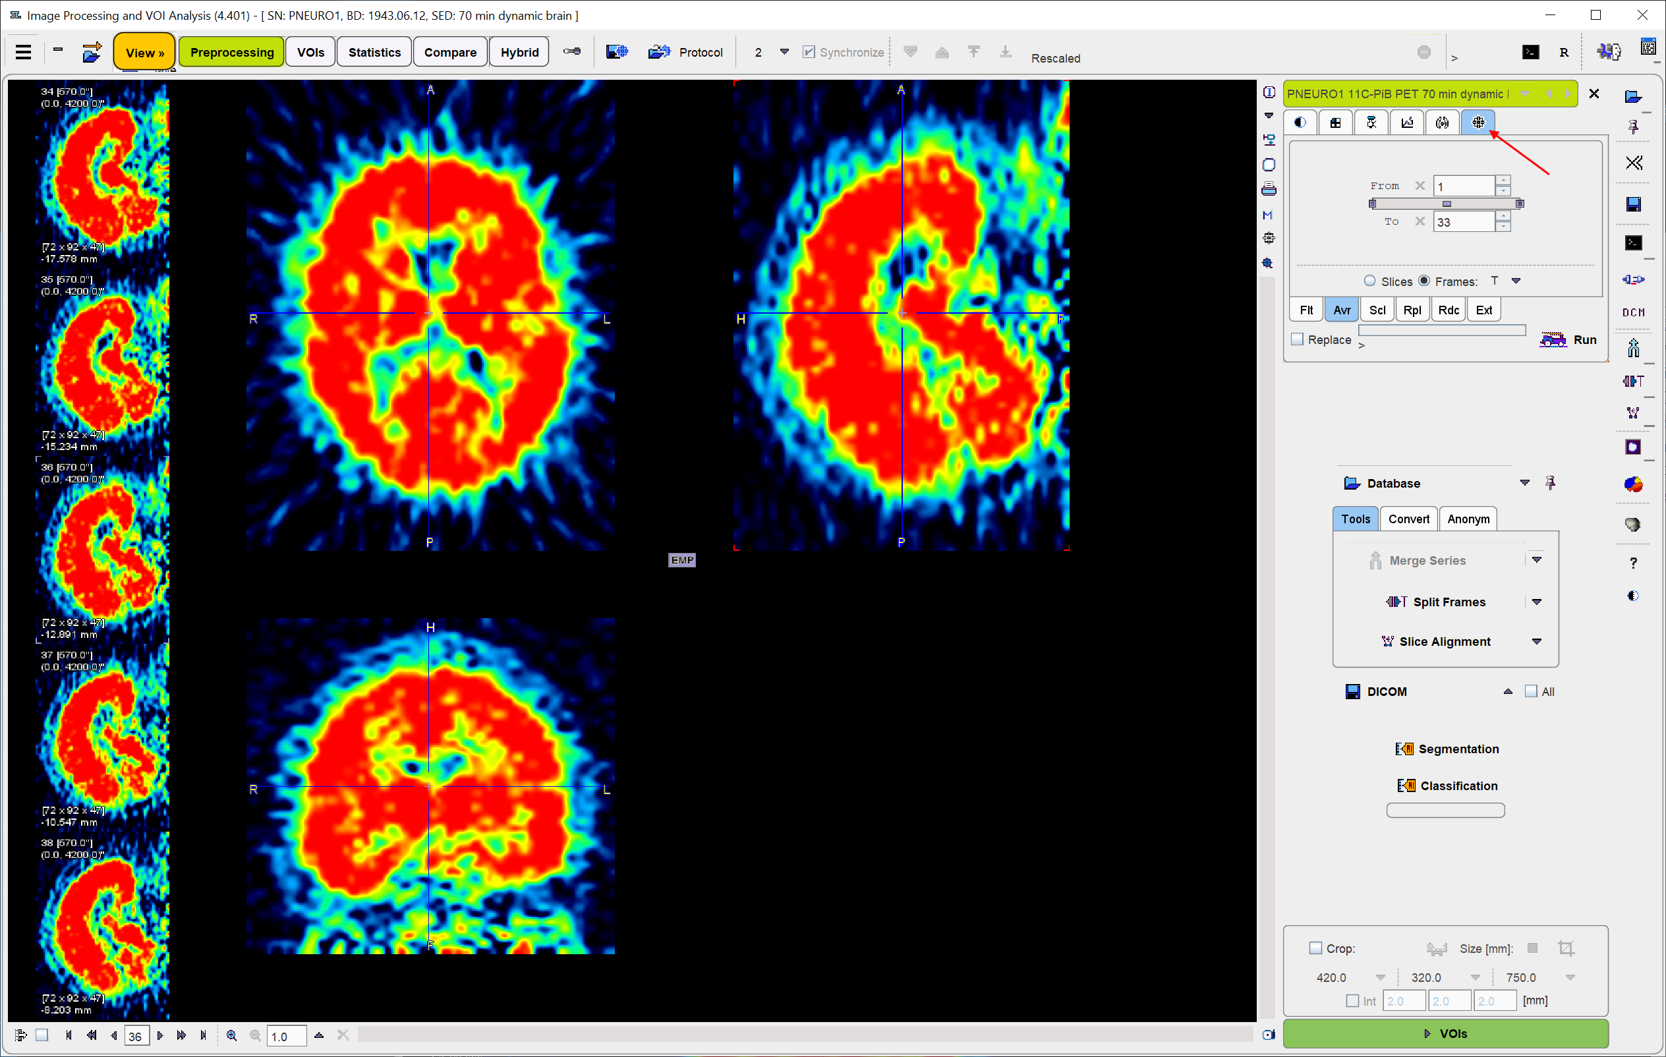This screenshot has width=1666, height=1057.
Task: Click the load image folder icon with arrow
Action: coord(92,52)
